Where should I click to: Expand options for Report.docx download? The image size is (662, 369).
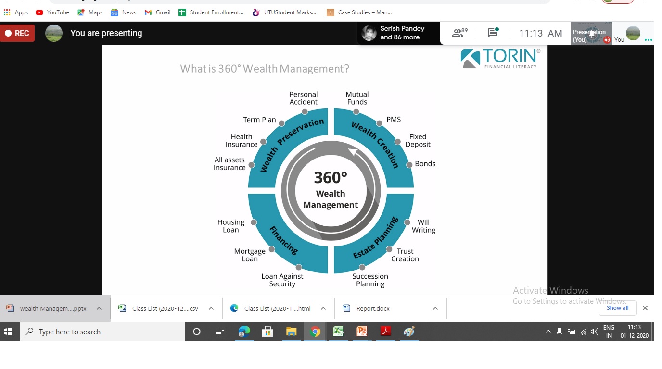click(x=435, y=308)
